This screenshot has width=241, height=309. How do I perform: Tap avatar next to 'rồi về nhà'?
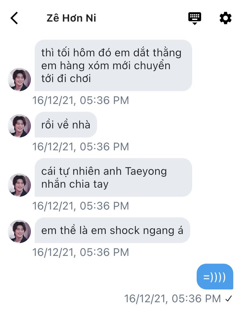coord(19,126)
